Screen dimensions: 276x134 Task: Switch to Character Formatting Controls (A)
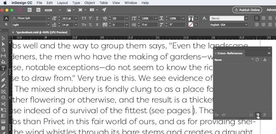(x=6, y=19)
